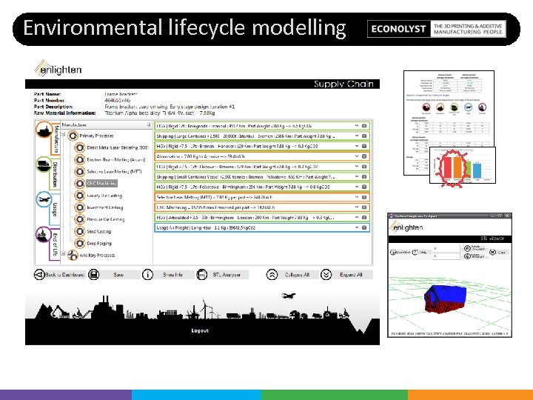
Task: Click the end icon on HGV Istanbul row
Action: [x=364, y=126]
